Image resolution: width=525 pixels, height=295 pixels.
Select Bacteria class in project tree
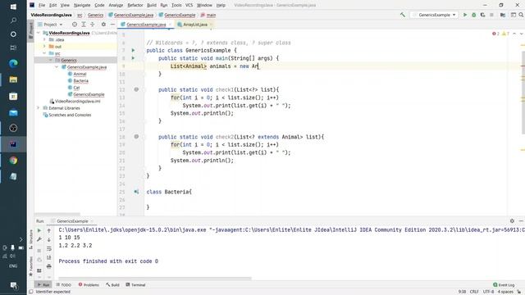point(80,80)
